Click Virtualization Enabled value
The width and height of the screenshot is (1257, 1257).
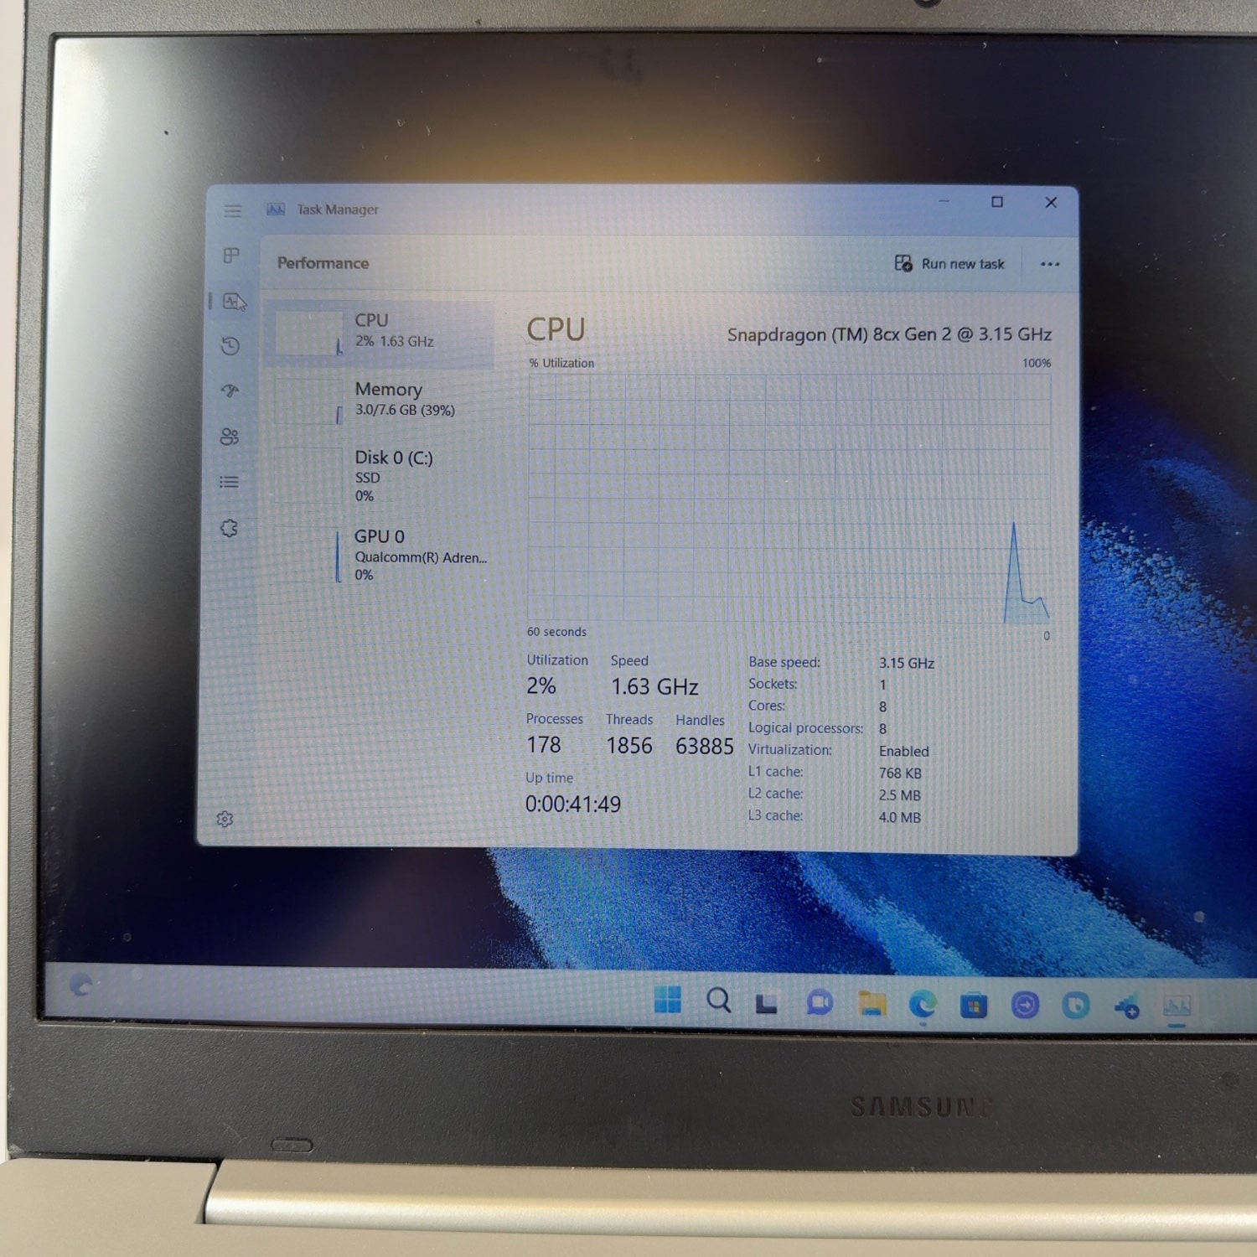904,752
